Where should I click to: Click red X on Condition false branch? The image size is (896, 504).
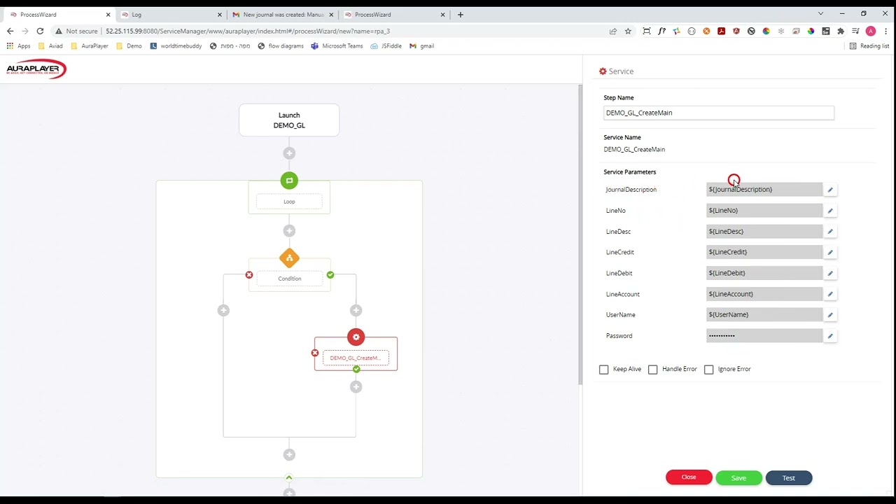point(249,275)
